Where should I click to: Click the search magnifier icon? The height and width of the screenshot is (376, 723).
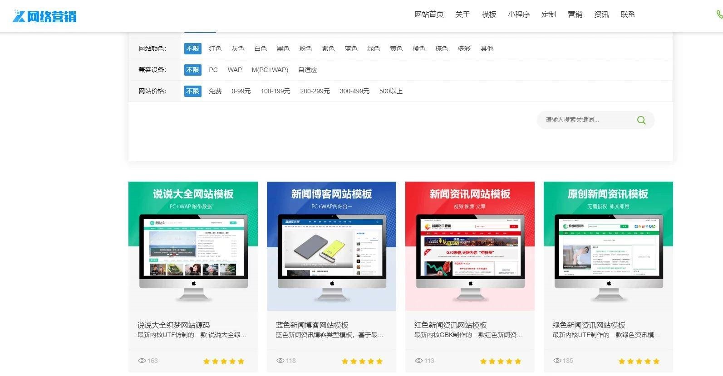pos(641,120)
